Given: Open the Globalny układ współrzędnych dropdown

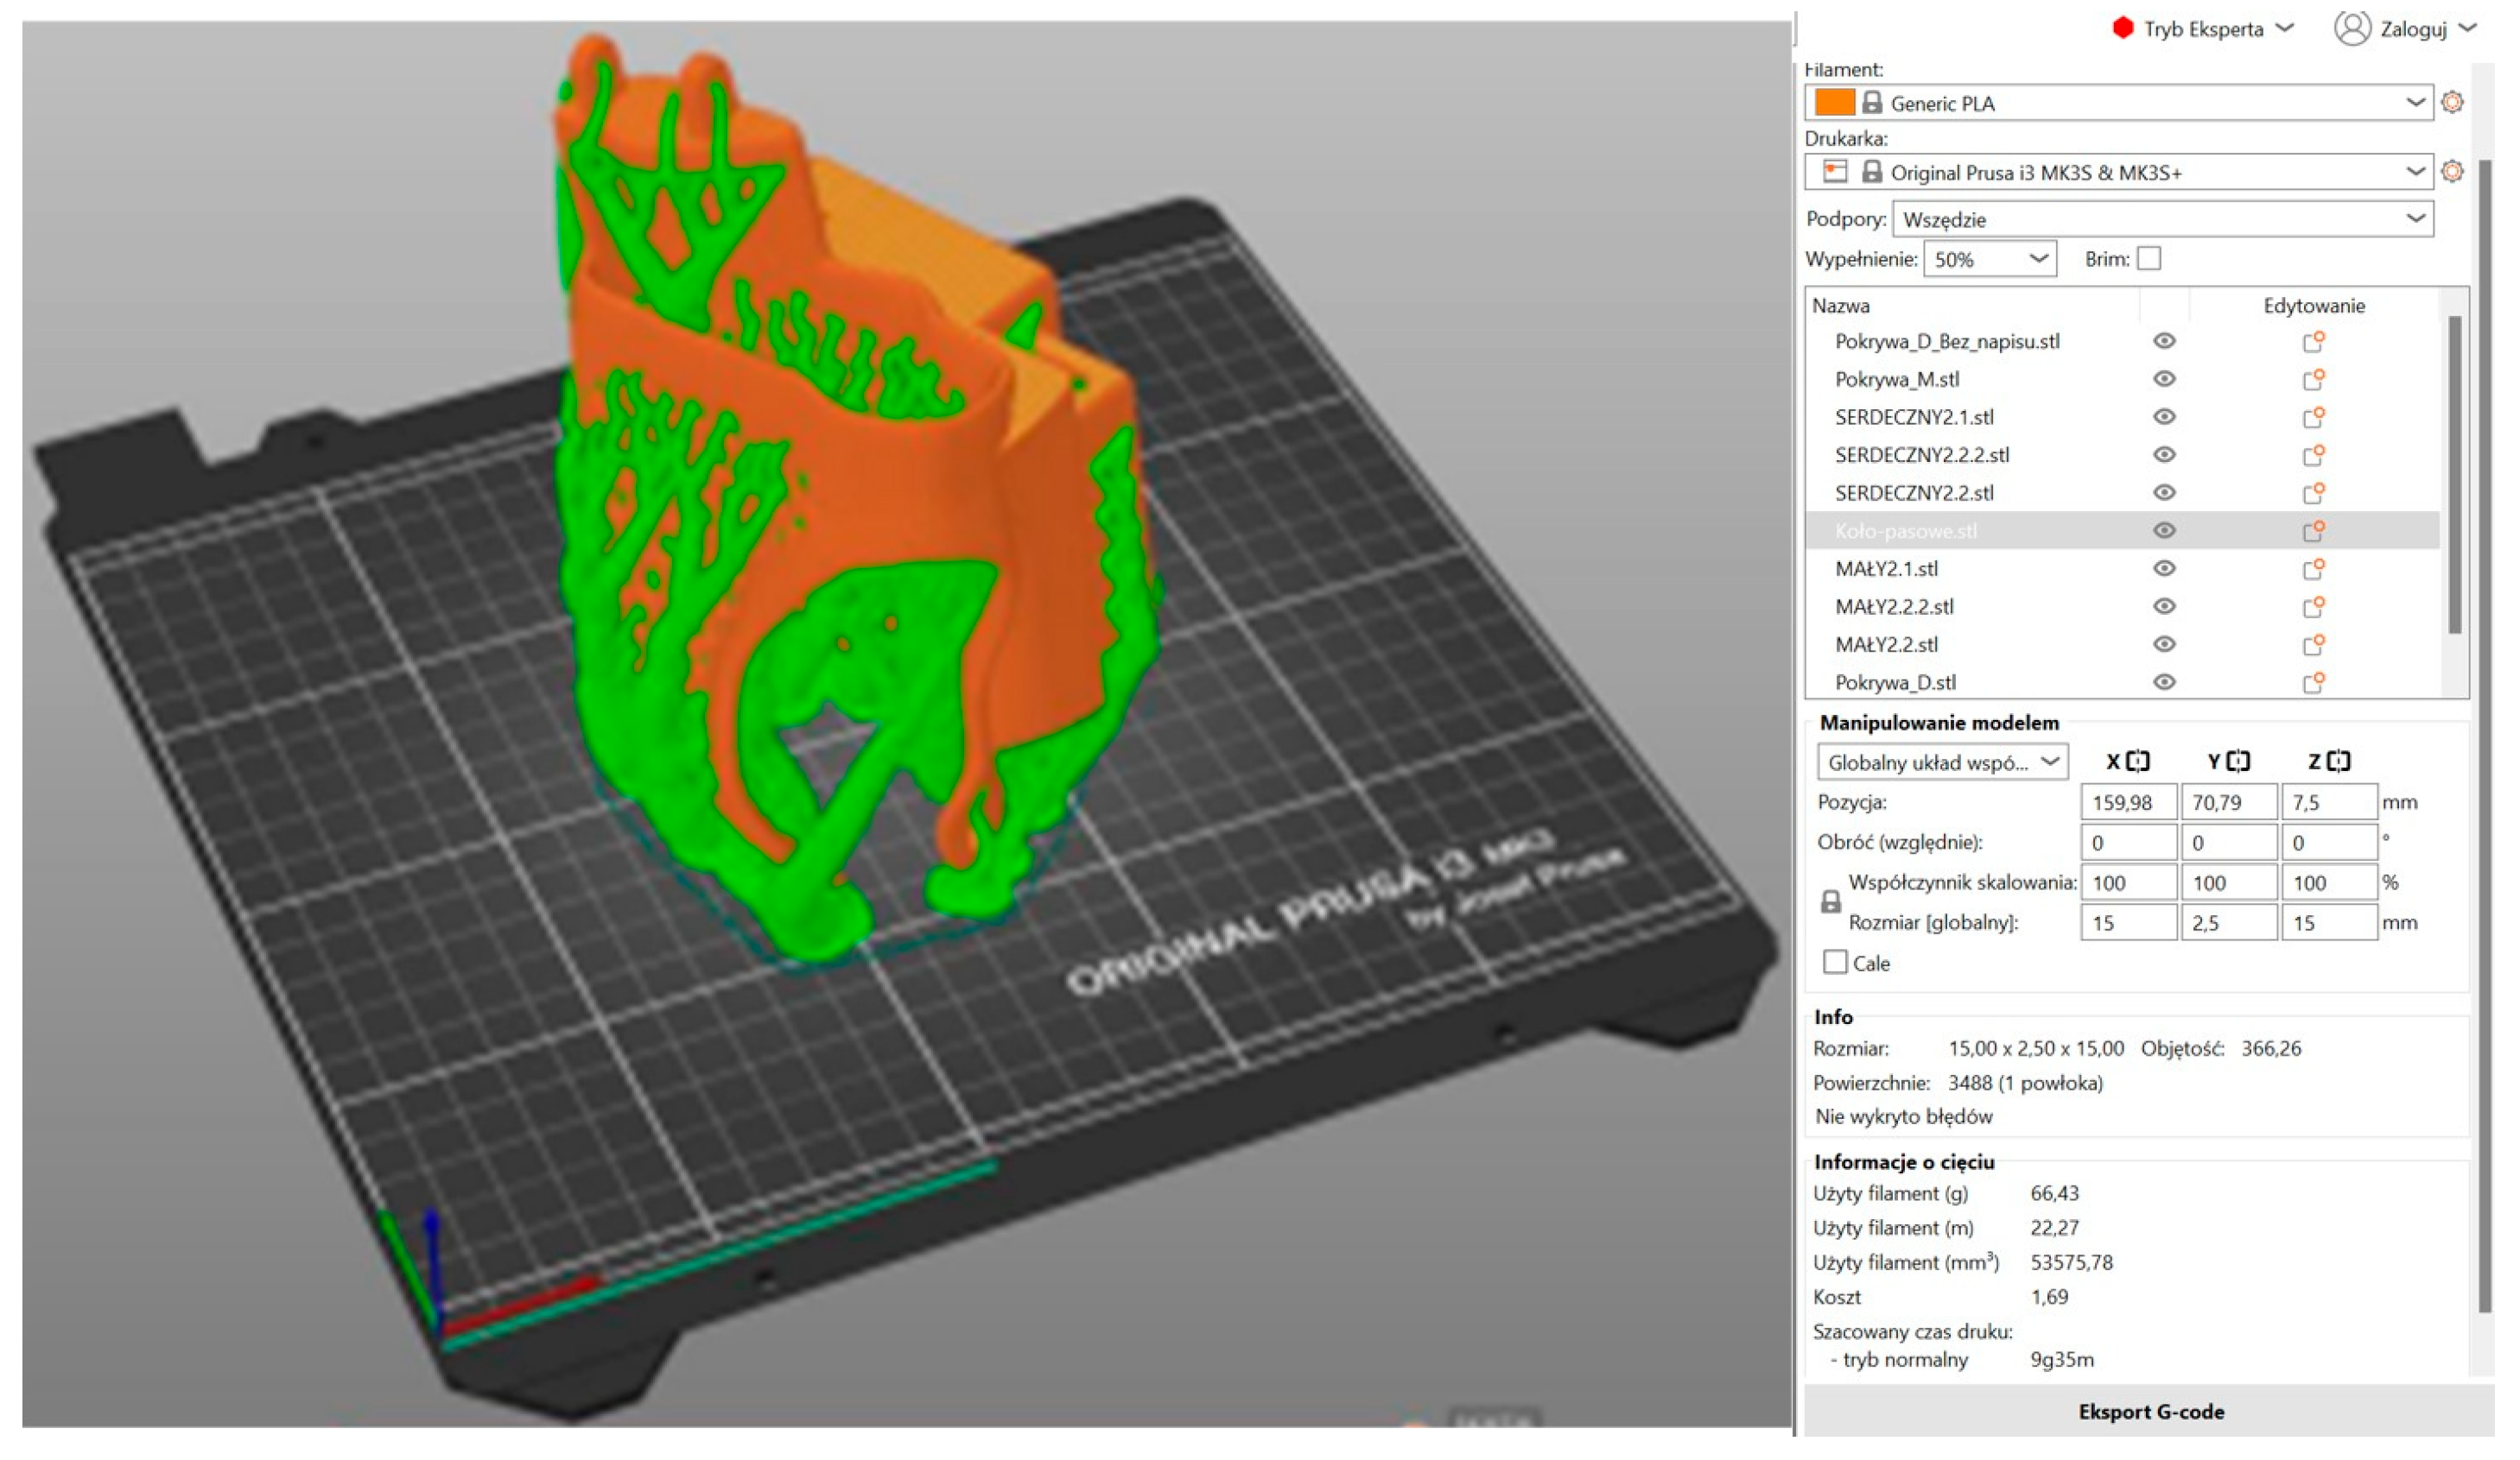Looking at the screenshot, I should pos(1941,762).
